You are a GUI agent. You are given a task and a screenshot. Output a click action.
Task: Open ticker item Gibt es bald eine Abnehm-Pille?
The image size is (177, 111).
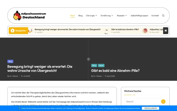pyautogui.click(x=125, y=29)
